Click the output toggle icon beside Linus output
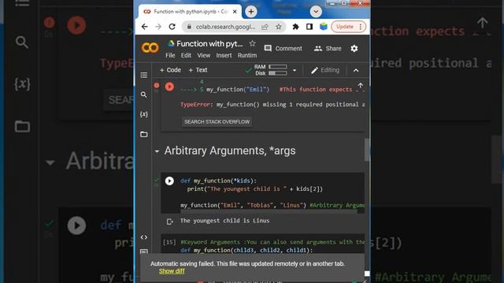 click(170, 222)
